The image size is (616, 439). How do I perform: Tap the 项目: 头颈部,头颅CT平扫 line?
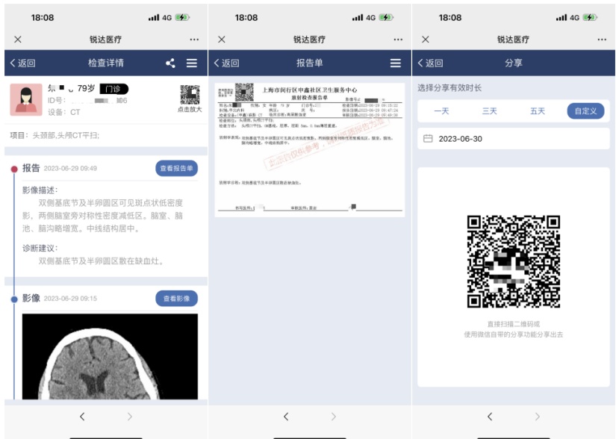point(55,135)
